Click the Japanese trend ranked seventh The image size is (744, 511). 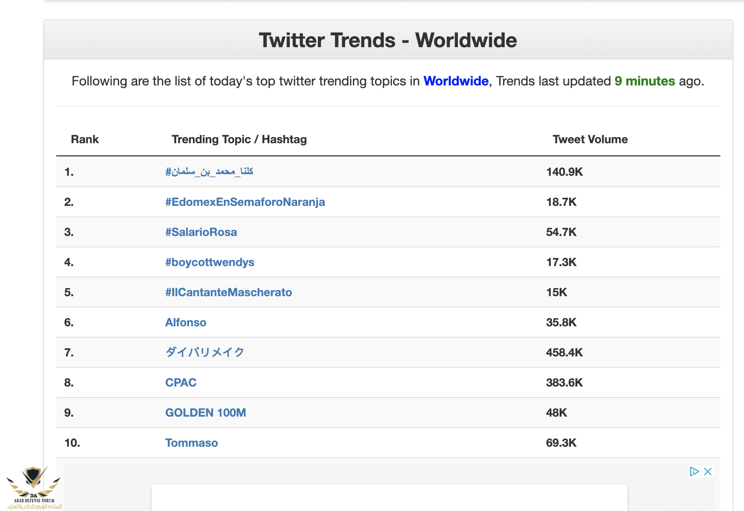pyautogui.click(x=204, y=352)
